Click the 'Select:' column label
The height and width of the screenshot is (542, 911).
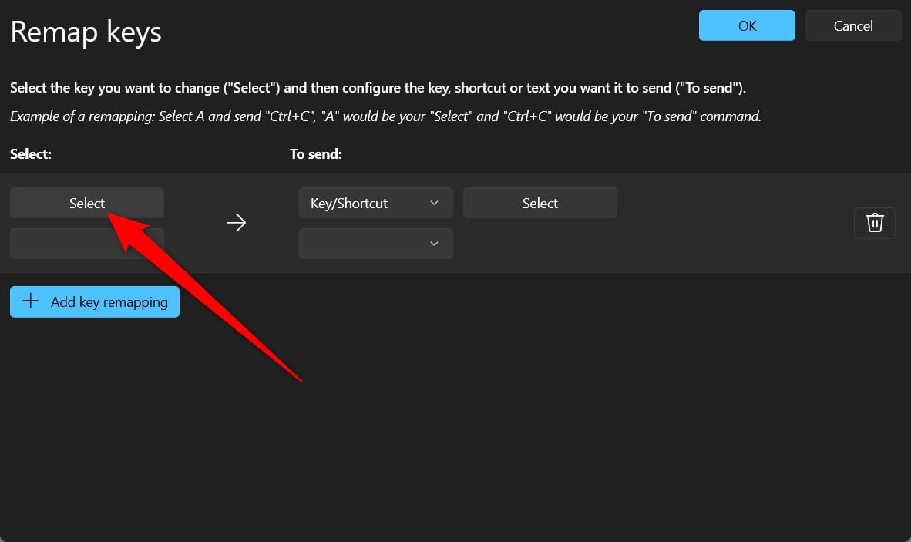(31, 154)
